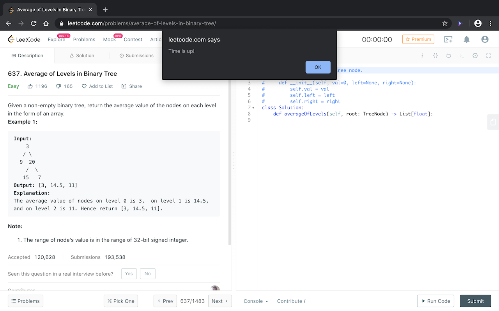
Task: Open the Problems list button
Action: (x=25, y=301)
